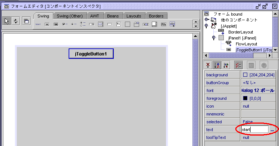The image size is (279, 146).
Task: Click the jToggleButton1 button on the form
Action: coord(91,54)
